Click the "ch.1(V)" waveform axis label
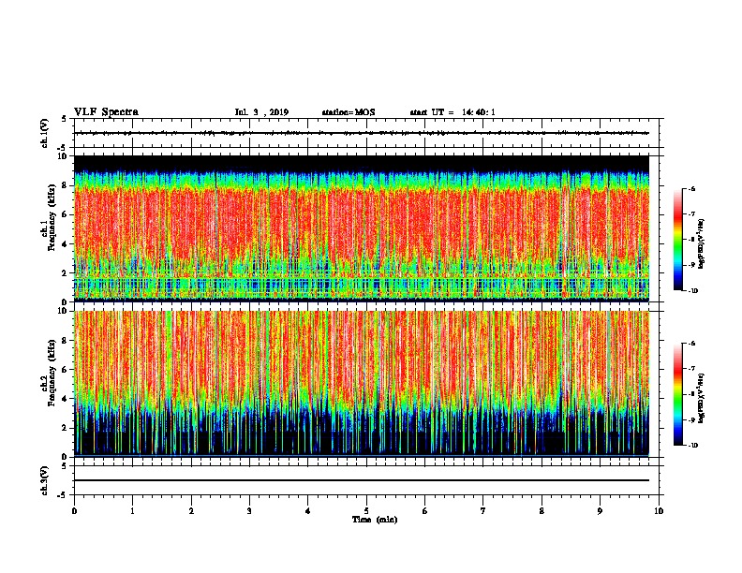The width and height of the screenshot is (742, 573). (x=45, y=133)
